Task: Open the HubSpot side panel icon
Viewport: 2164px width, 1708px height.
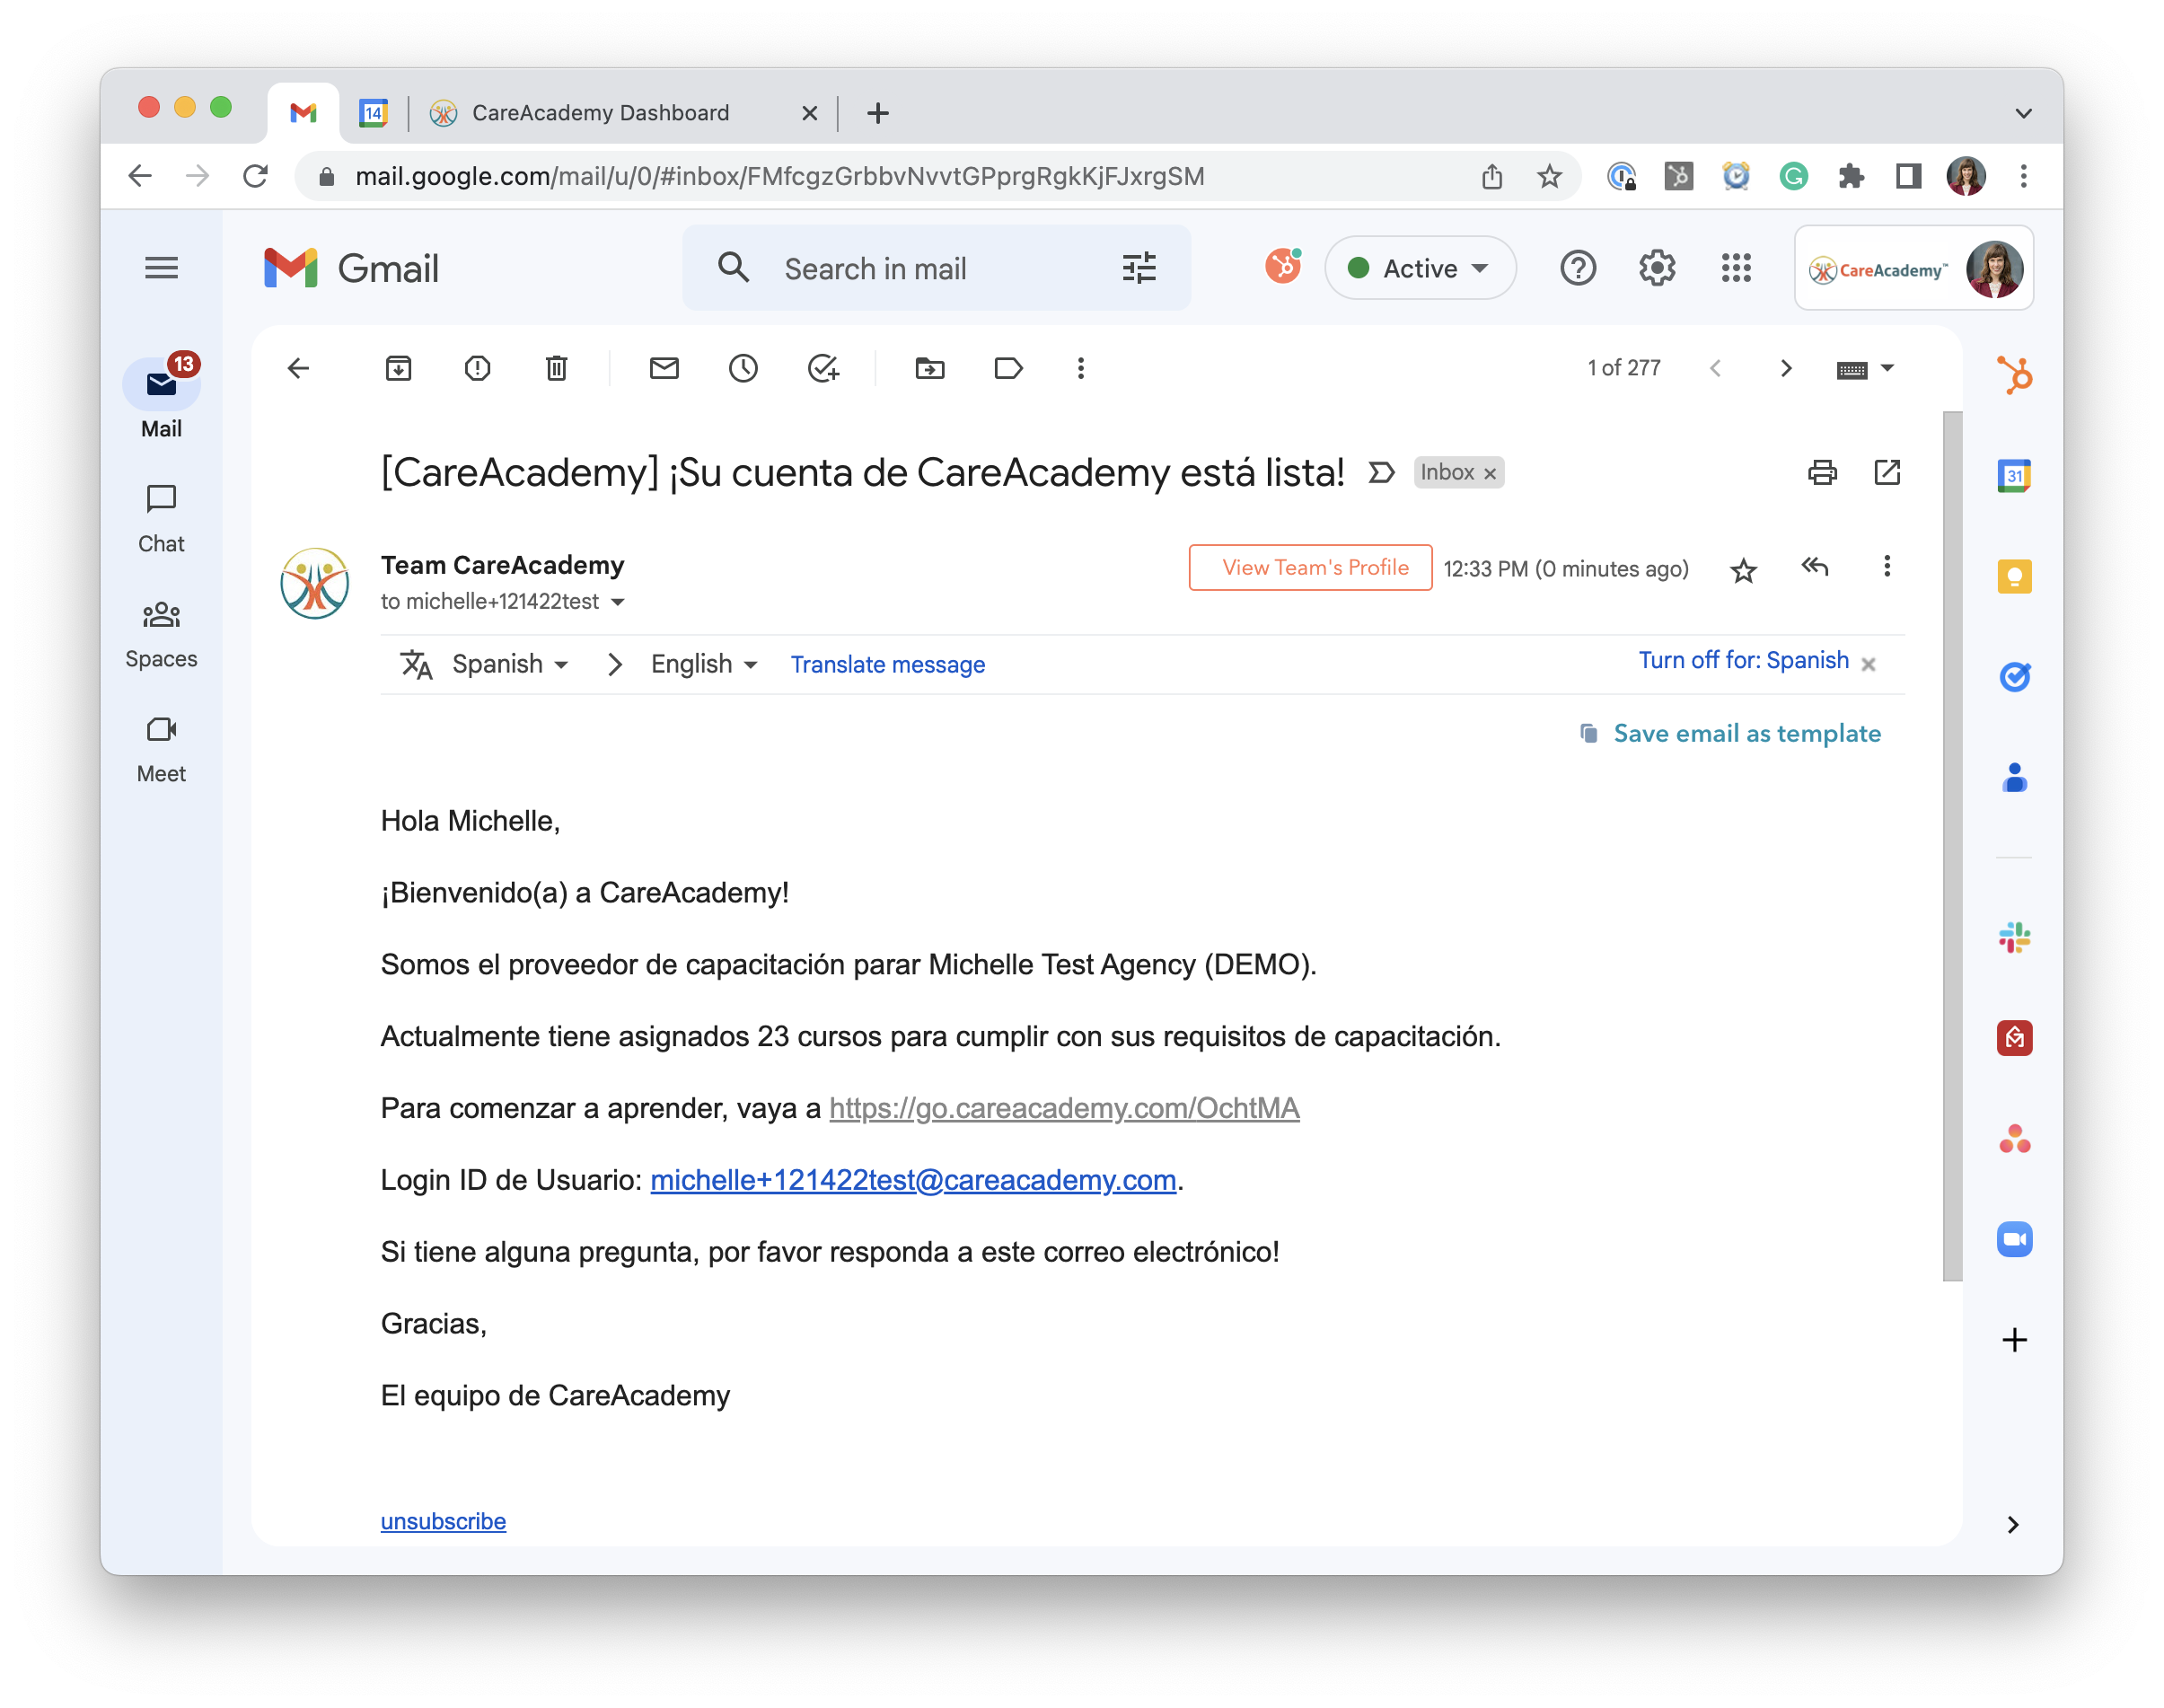Action: point(2014,375)
